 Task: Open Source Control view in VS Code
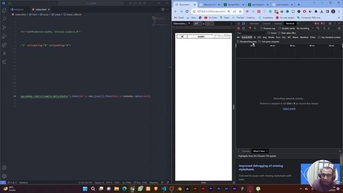coord(4,28)
